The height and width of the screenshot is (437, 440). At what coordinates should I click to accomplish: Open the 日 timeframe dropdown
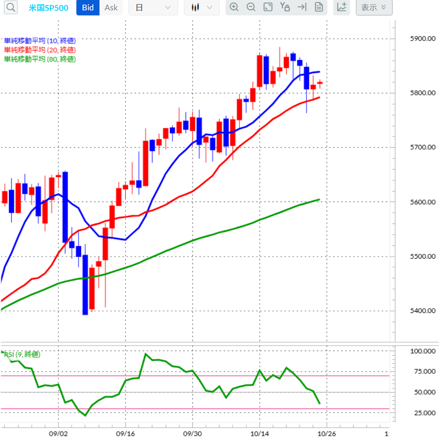tap(153, 8)
